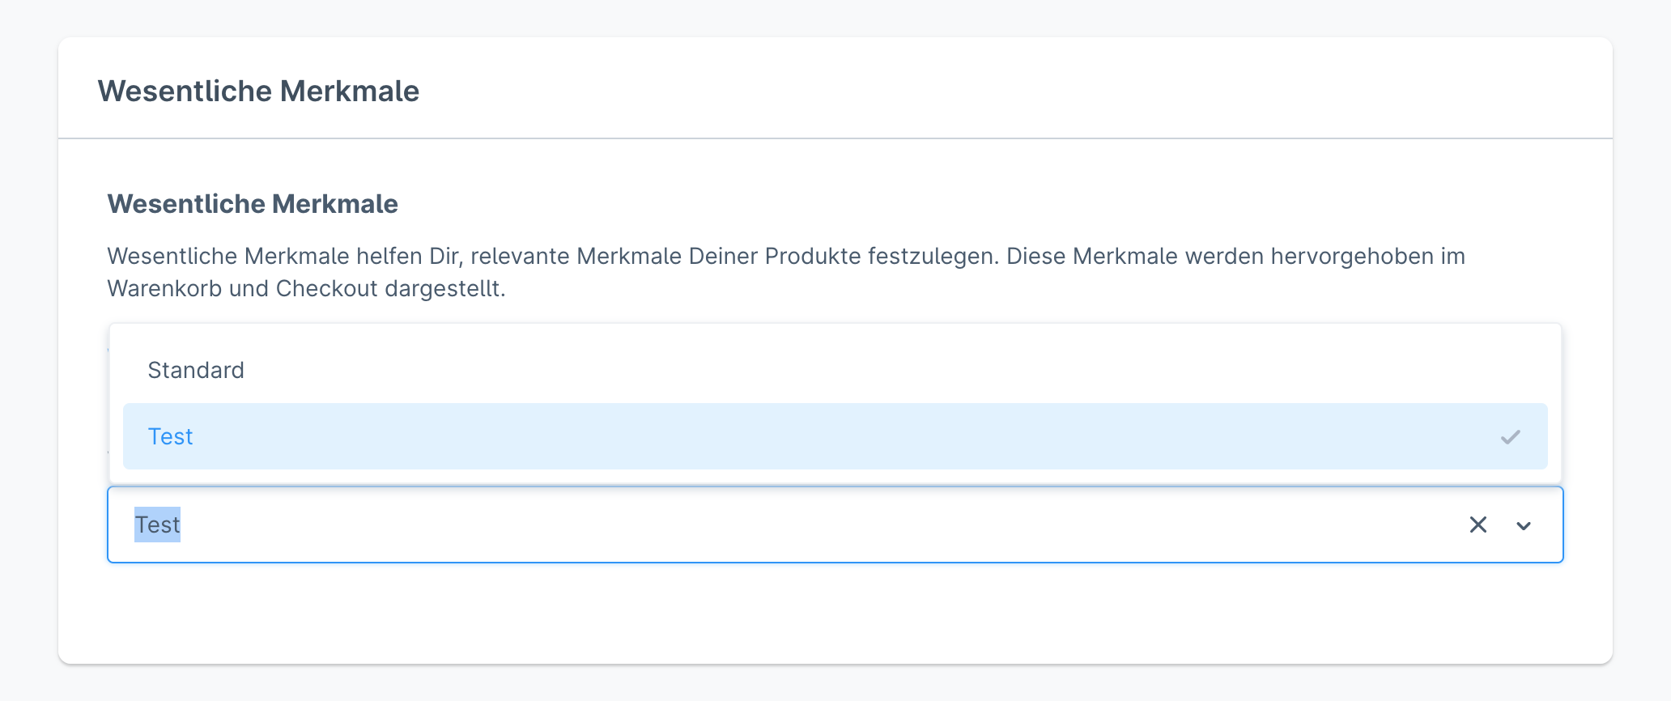Click the word Checkout in the description
Viewport: 1671px width, 701px height.
click(326, 288)
